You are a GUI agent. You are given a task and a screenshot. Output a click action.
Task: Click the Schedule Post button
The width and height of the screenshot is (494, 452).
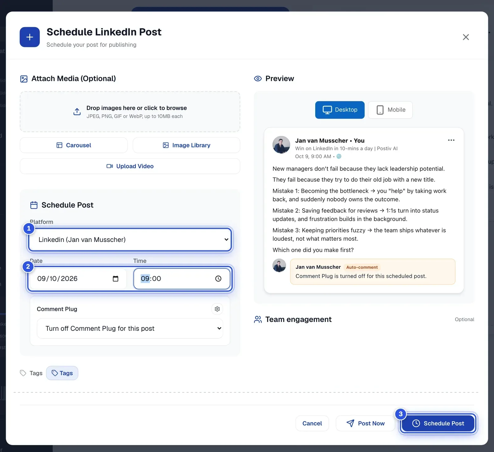point(438,424)
